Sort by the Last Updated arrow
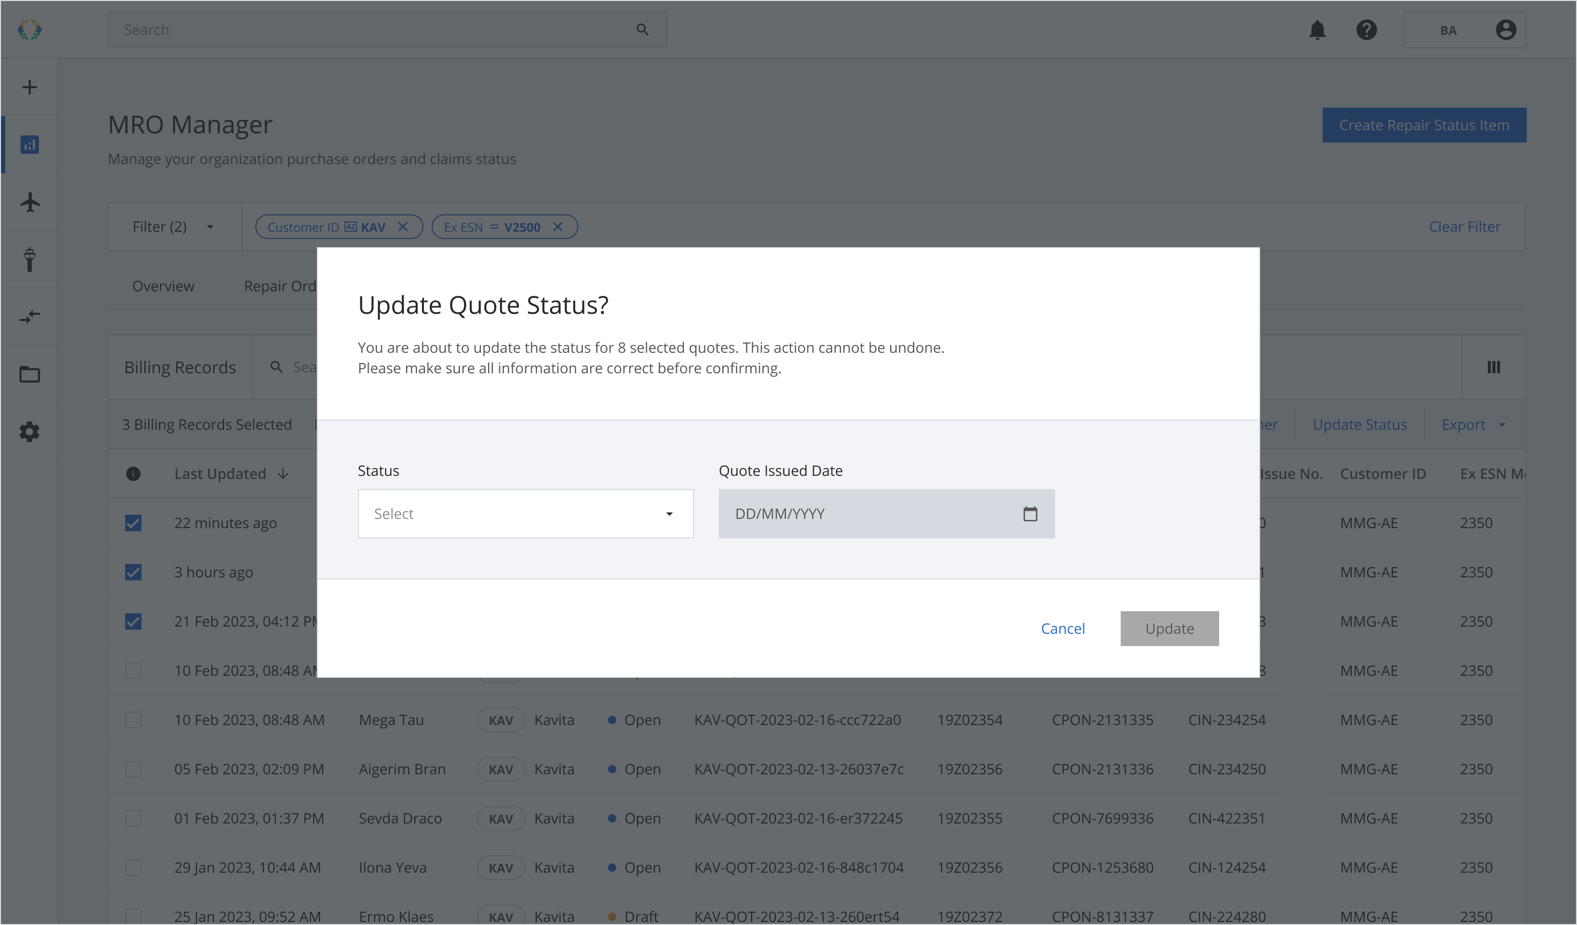The height and width of the screenshot is (925, 1577). 283,474
